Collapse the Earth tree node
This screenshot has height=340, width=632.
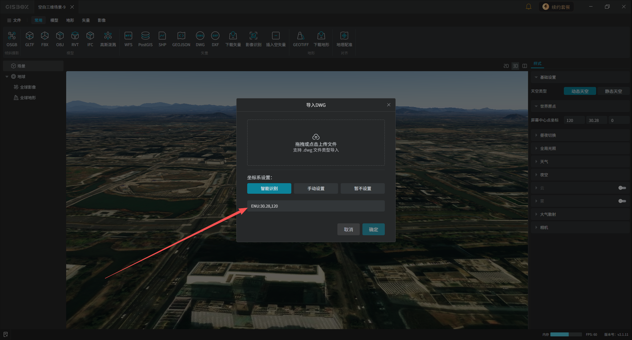pyautogui.click(x=7, y=77)
